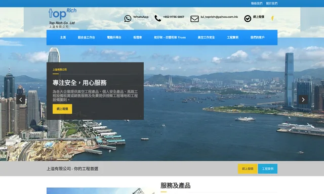Image resolution: width=324 pixels, height=194 pixels.
Task: Go to previous slide with left arrow
Action: click(21, 100)
